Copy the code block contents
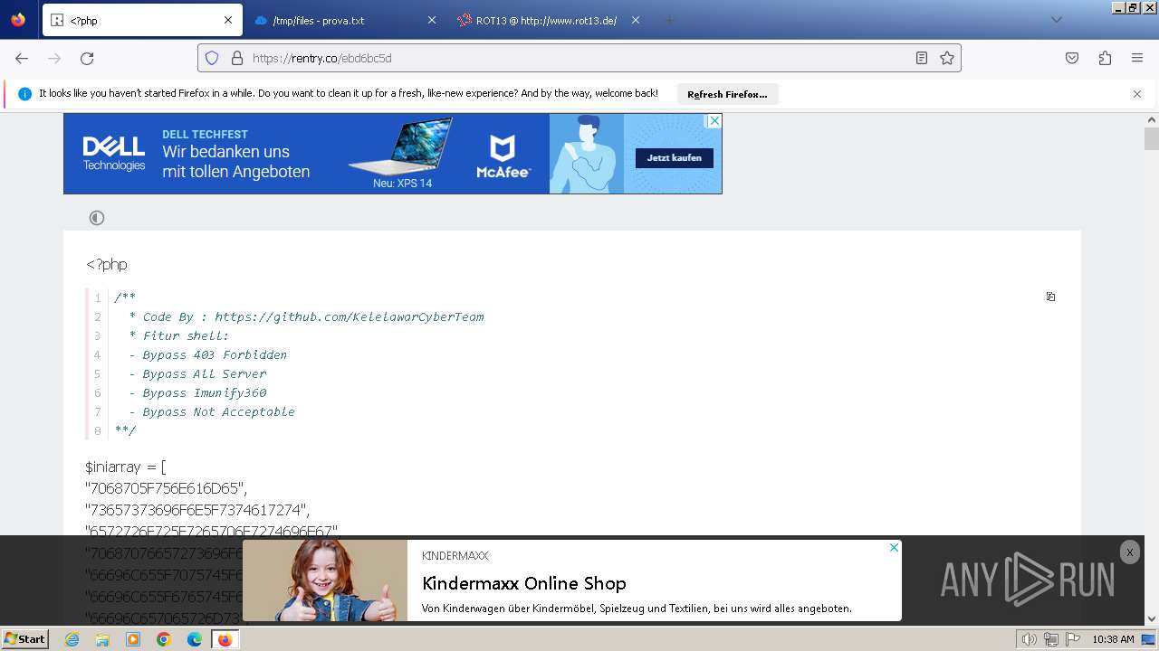The image size is (1159, 651). 1050,297
